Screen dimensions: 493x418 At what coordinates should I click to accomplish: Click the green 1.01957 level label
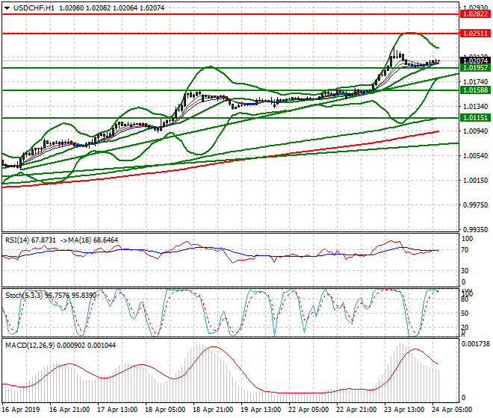coord(475,68)
